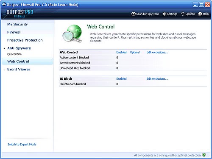Viewport: 212px width, 159px height.
Task: Click the 'Advertisements blocked' row label
Action: point(75,63)
